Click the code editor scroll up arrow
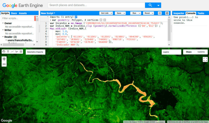 [169, 17]
